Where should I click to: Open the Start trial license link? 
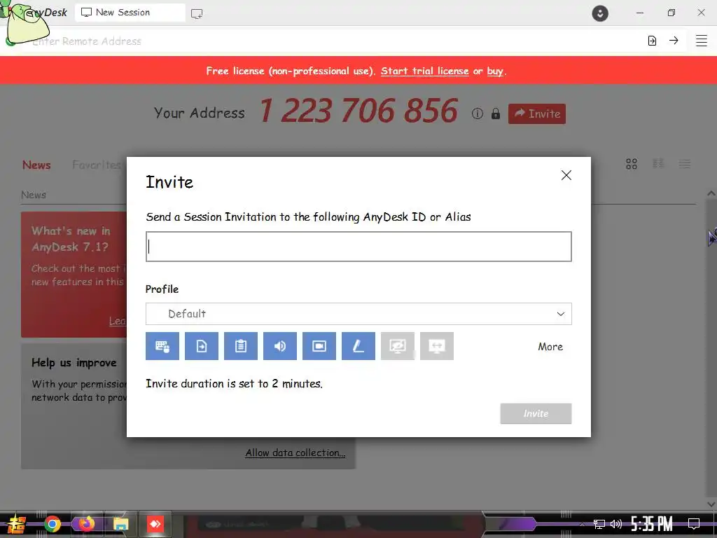point(425,71)
